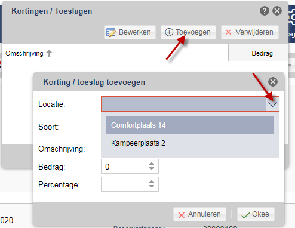Increase Percentage with up arrow
Screen dimensions: 295x228
152,181
